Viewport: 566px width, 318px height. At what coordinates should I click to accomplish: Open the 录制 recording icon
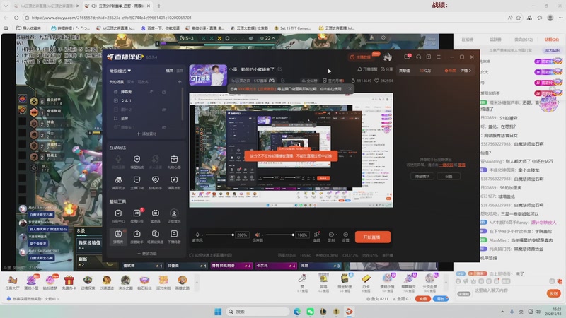(x=330, y=235)
